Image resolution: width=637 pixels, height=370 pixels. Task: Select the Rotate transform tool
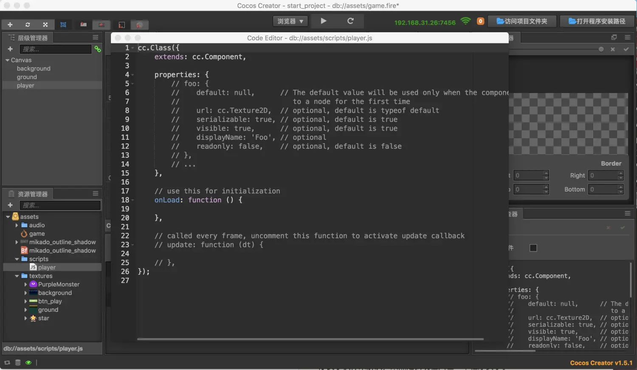28,25
